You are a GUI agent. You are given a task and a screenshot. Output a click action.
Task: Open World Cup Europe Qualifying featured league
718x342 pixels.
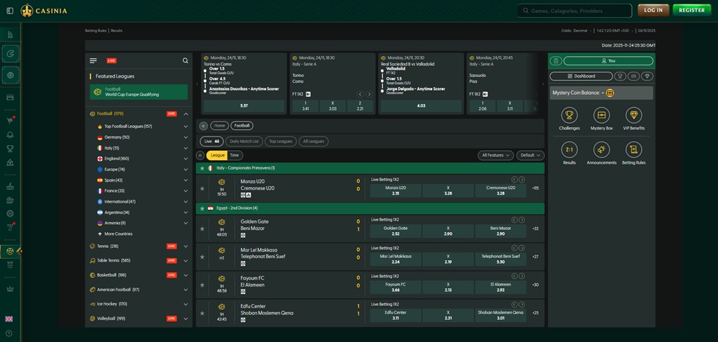click(139, 92)
